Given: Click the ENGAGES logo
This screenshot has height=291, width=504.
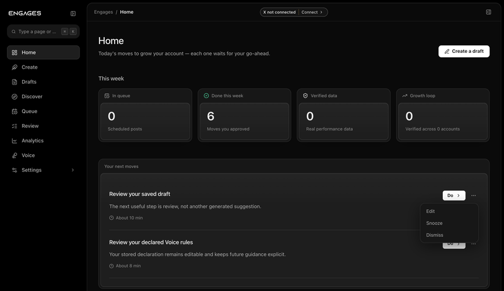Looking at the screenshot, I should [25, 13].
